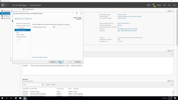Open the Manage menu
This screenshot has width=178, height=100.
pyautogui.click(x=159, y=5)
